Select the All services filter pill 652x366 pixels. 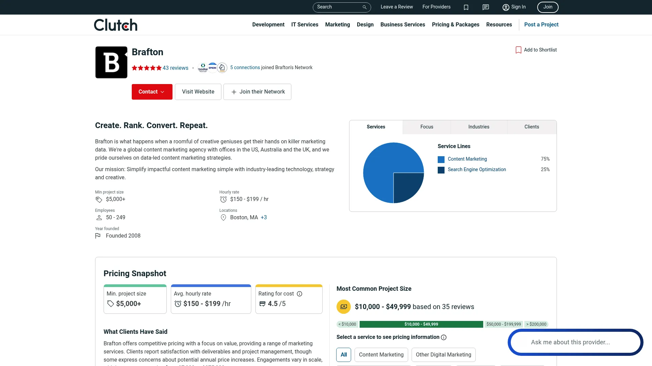(x=343, y=355)
